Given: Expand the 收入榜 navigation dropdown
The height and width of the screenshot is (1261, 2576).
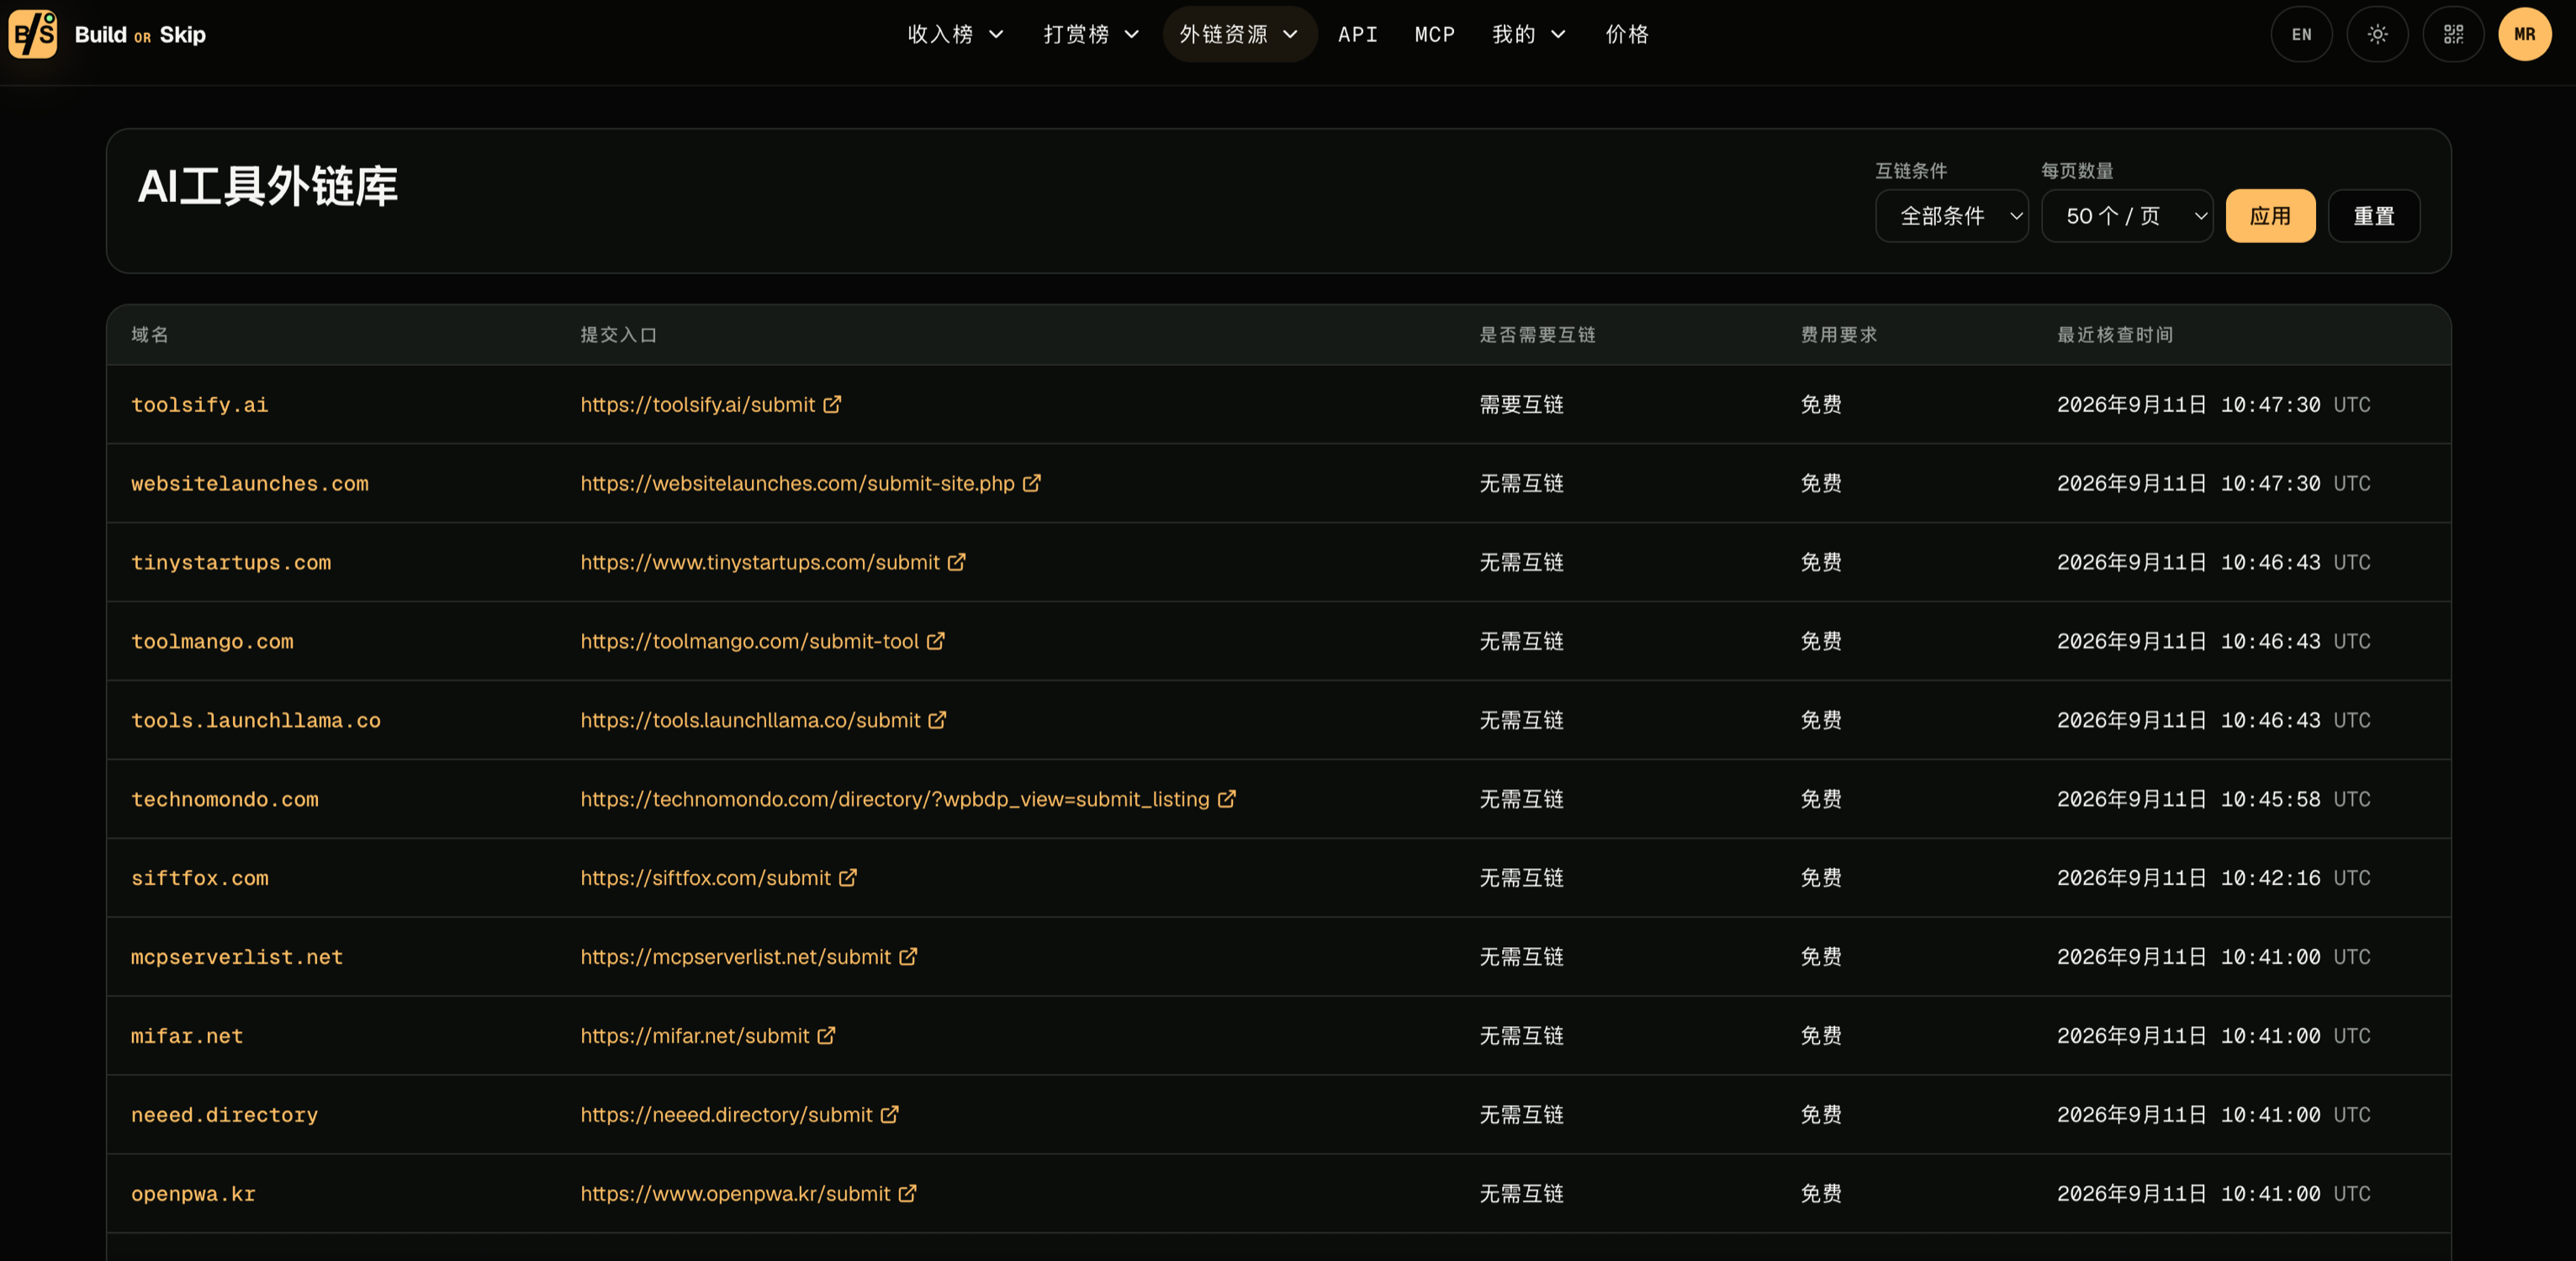Looking at the screenshot, I should [955, 34].
